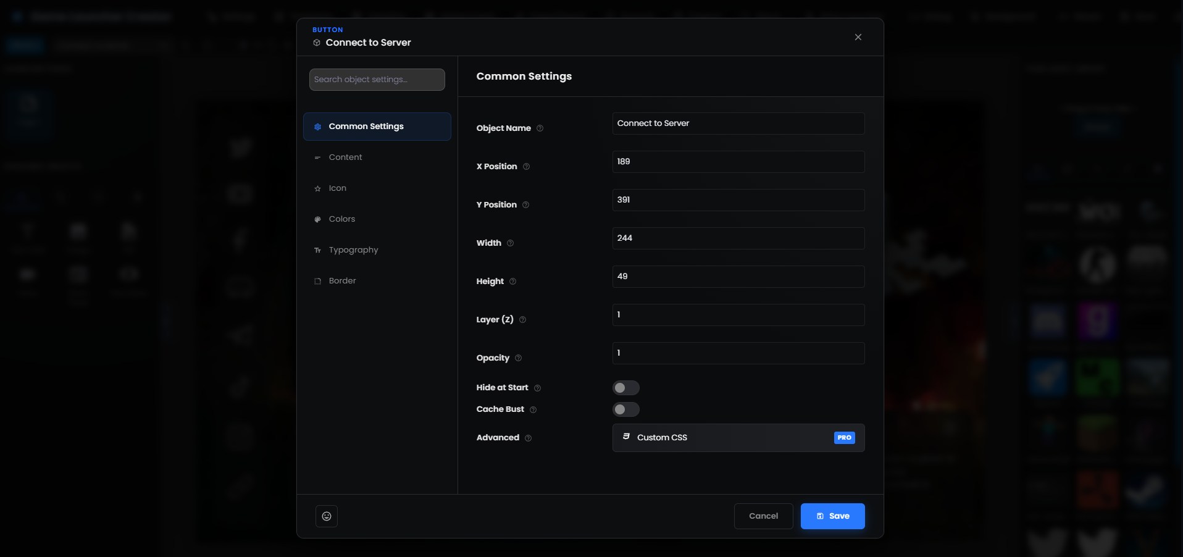Viewport: 1183px width, 557px height.
Task: Click the Search object settings field
Action: click(x=377, y=80)
